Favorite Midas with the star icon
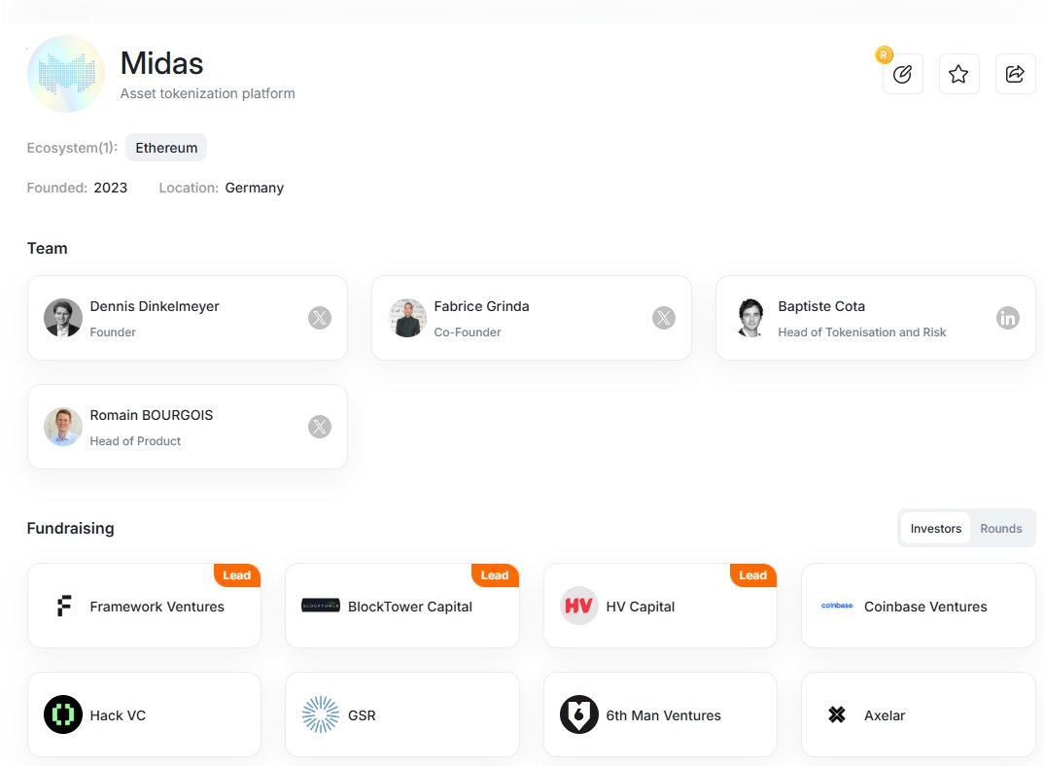 pos(958,74)
